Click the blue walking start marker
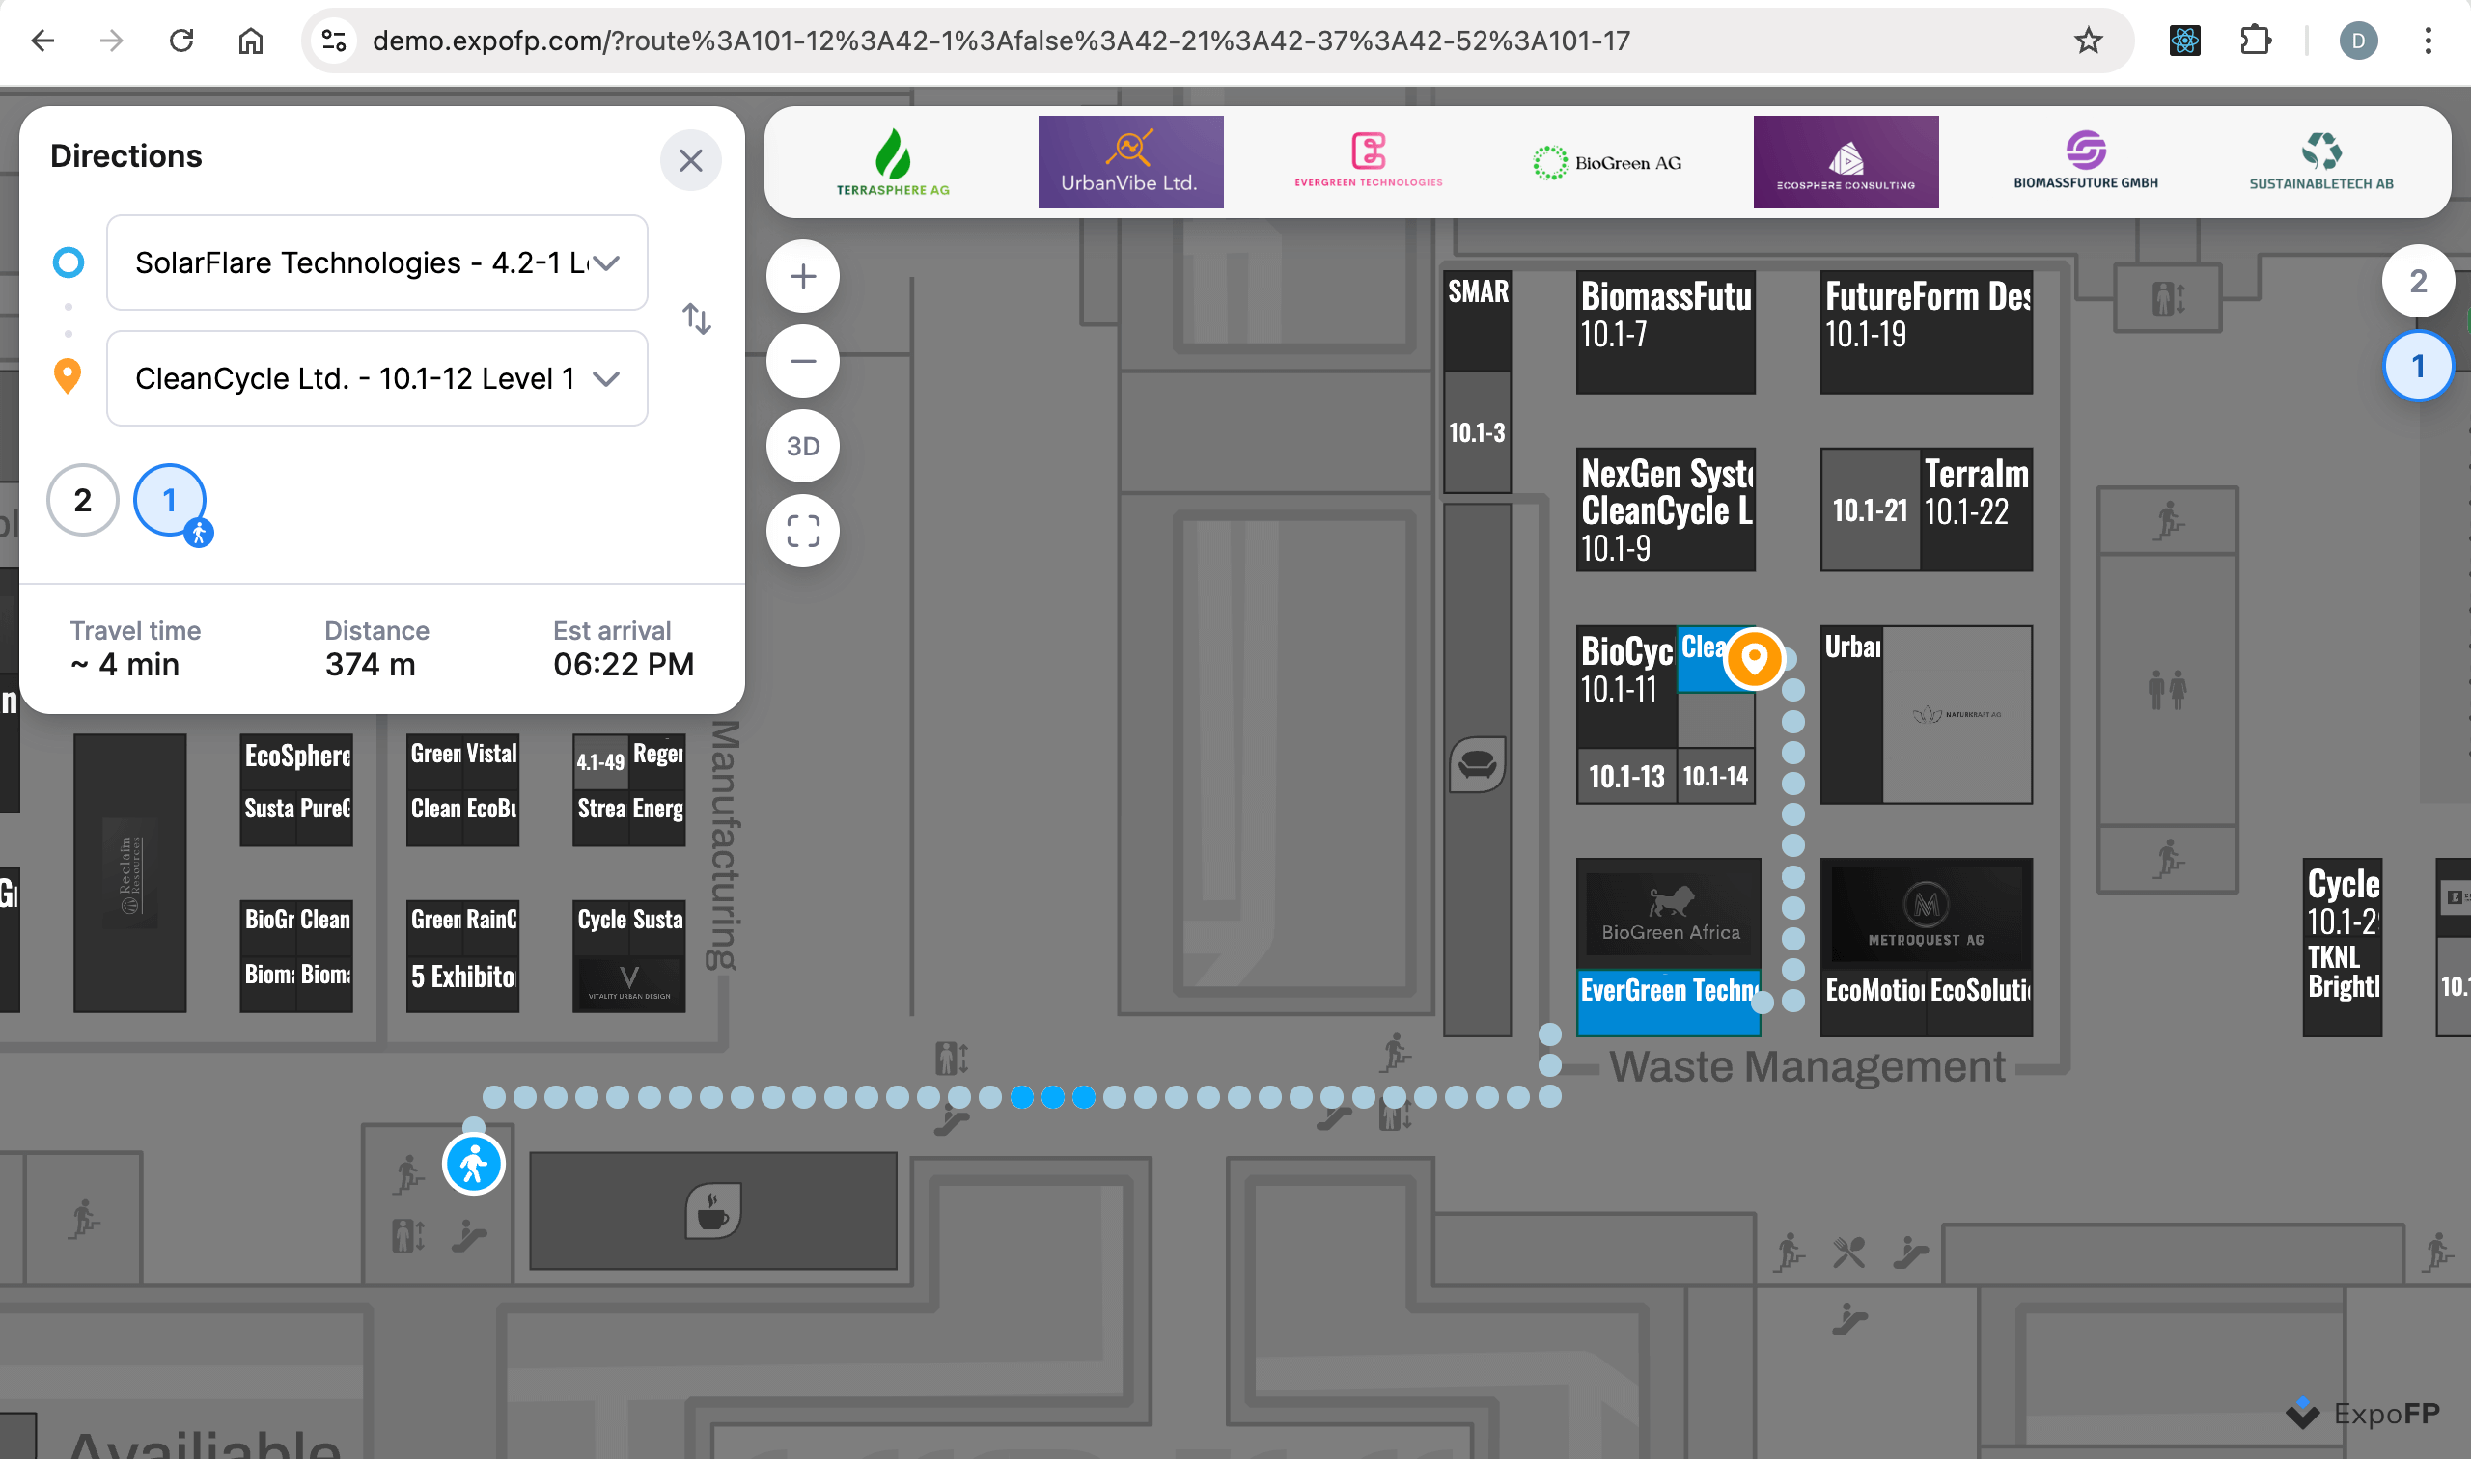 (x=473, y=1164)
